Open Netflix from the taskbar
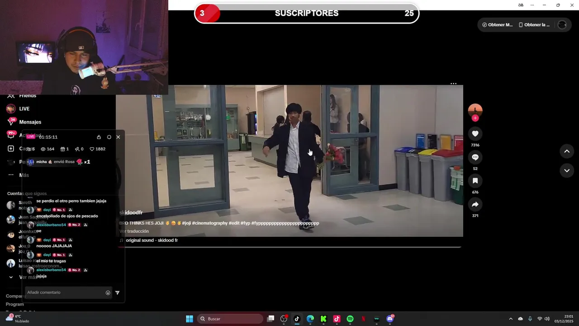 coord(363,319)
